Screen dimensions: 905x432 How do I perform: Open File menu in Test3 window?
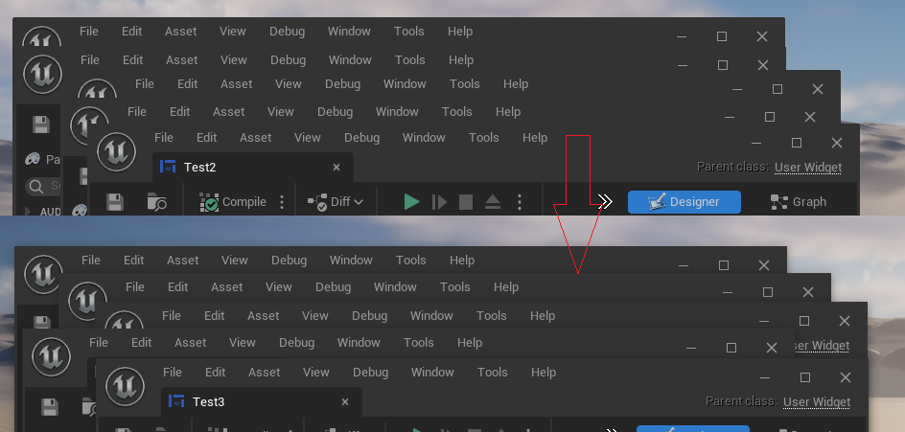173,372
